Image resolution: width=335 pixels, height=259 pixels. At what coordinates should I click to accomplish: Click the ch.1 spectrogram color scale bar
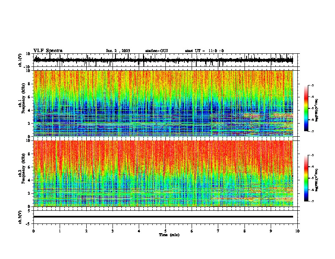(306, 108)
